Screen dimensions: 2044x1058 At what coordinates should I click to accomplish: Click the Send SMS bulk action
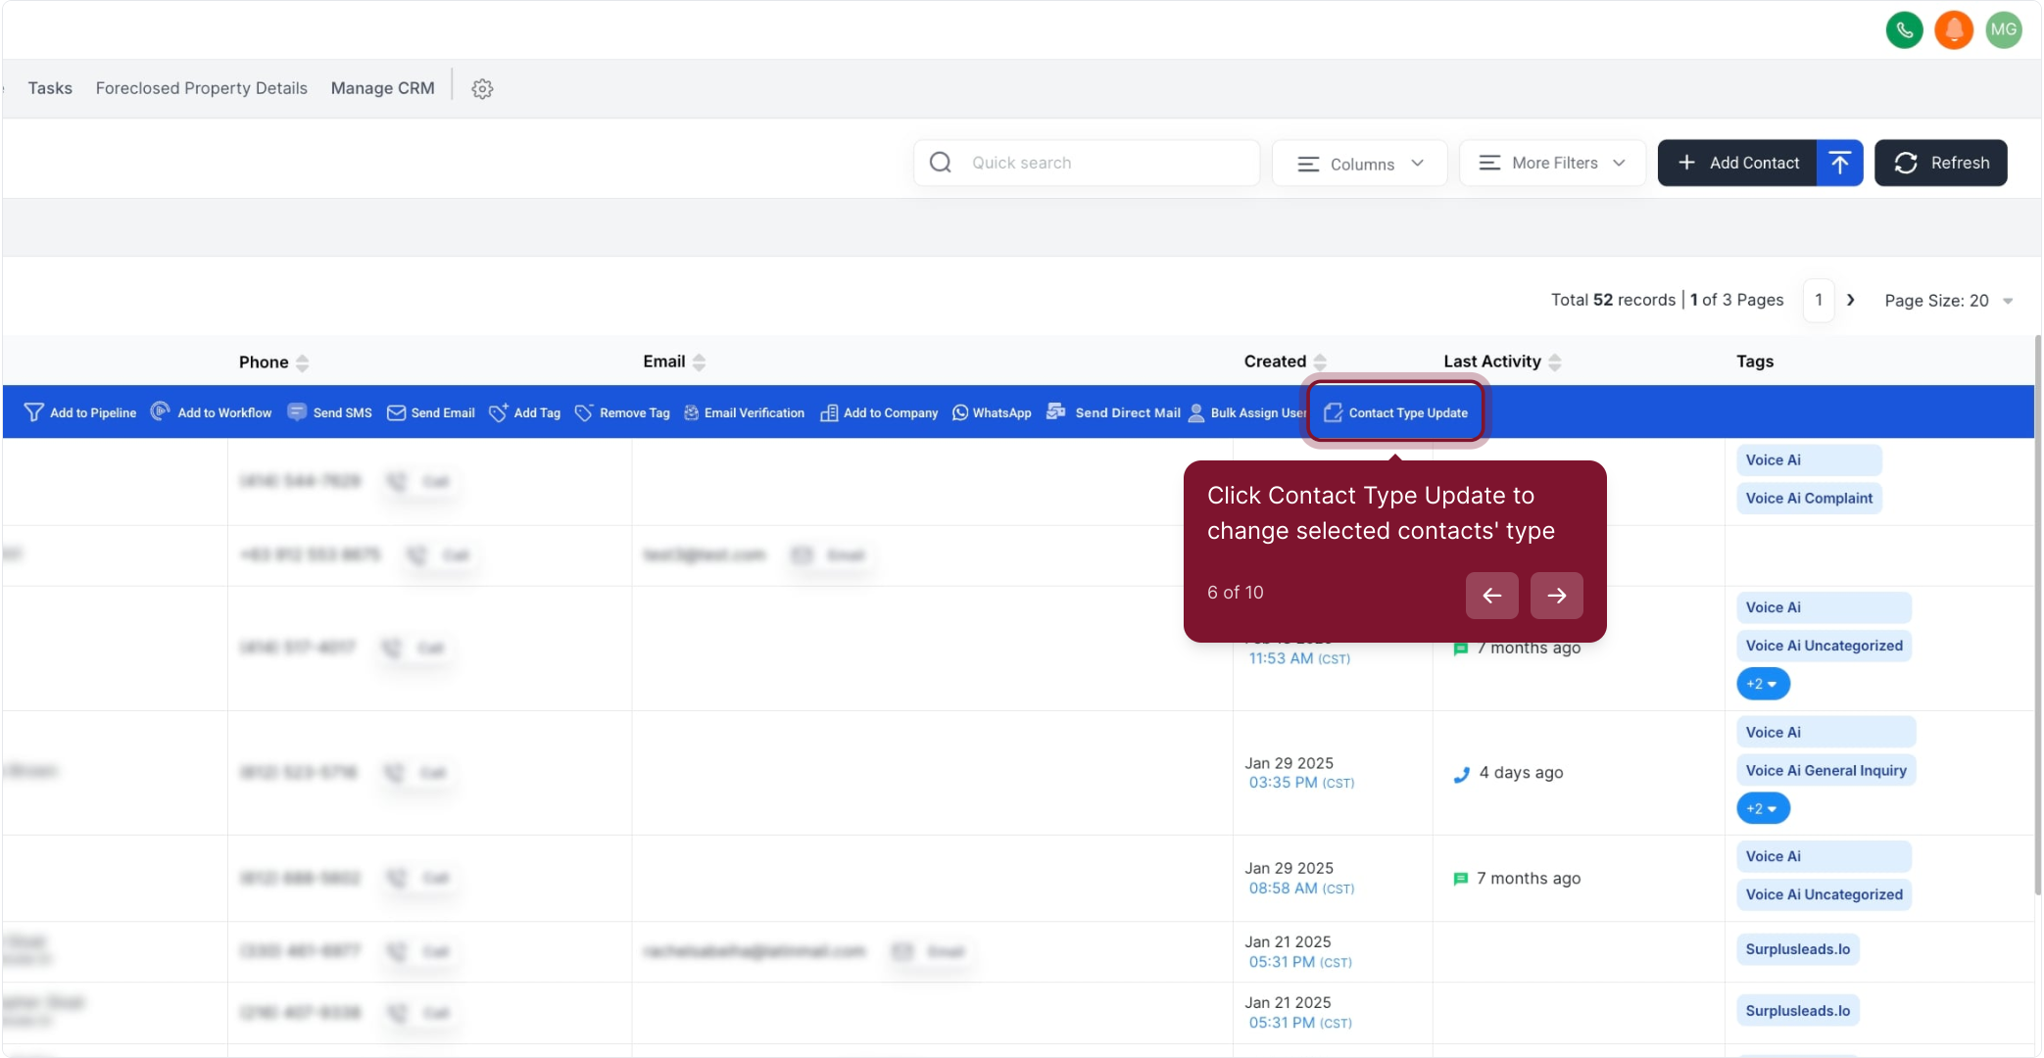coord(330,412)
